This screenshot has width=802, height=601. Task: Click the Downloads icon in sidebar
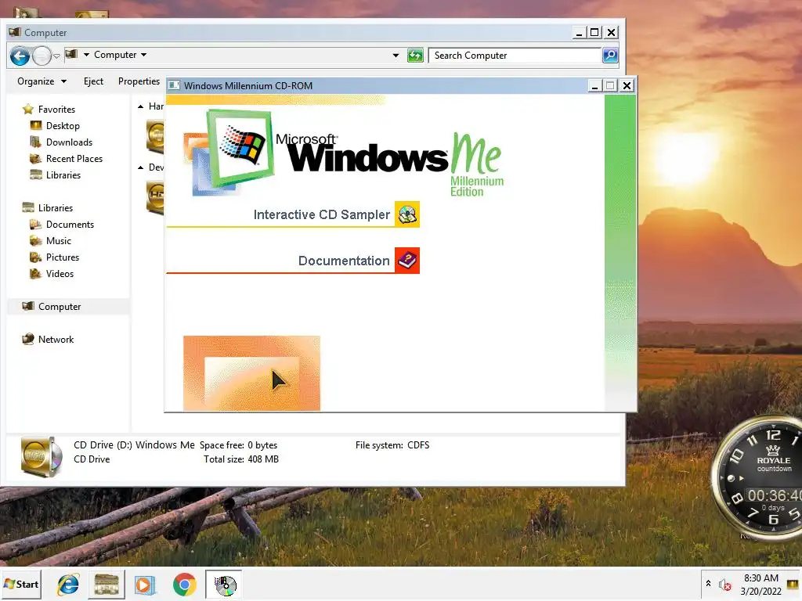tap(36, 142)
